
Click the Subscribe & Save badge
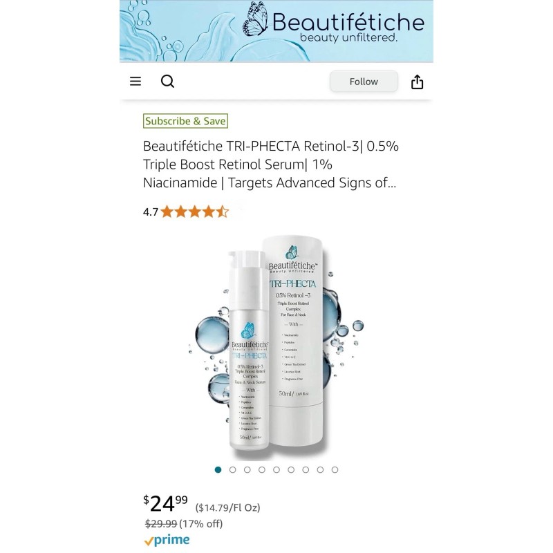click(185, 121)
